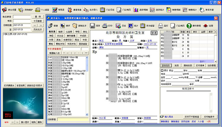
Task: Toggle the 复诊 checkbox
Action: (x=162, y=71)
